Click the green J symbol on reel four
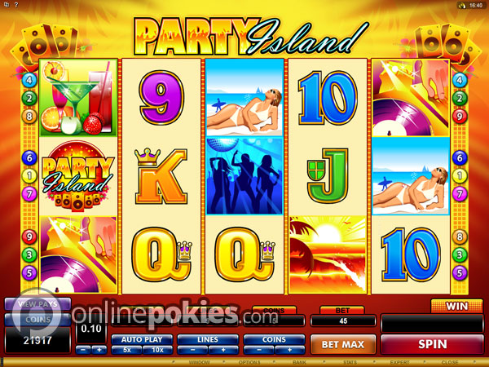Image resolution: width=489 pixels, height=367 pixels. point(328,175)
